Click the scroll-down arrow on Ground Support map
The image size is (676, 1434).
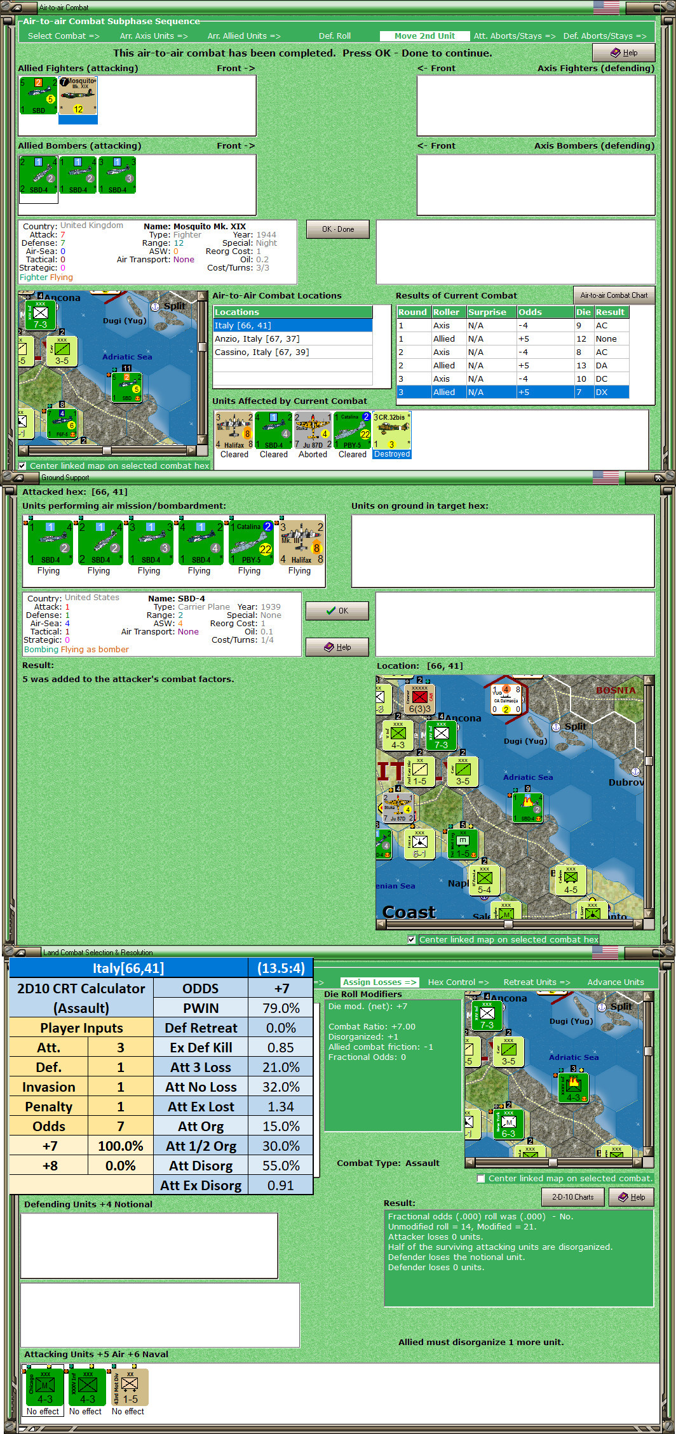click(x=649, y=913)
